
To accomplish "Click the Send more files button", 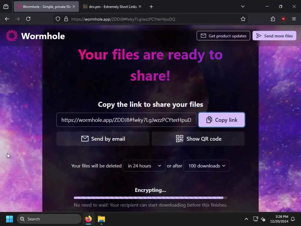I will click(274, 36).
